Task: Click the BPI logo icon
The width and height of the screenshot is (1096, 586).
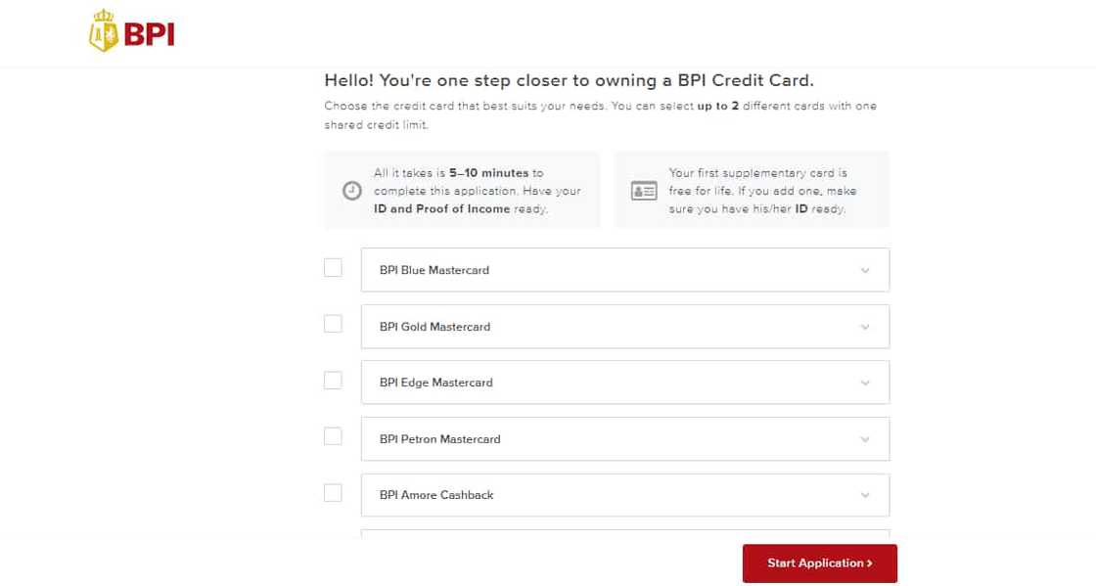Action: tap(103, 31)
